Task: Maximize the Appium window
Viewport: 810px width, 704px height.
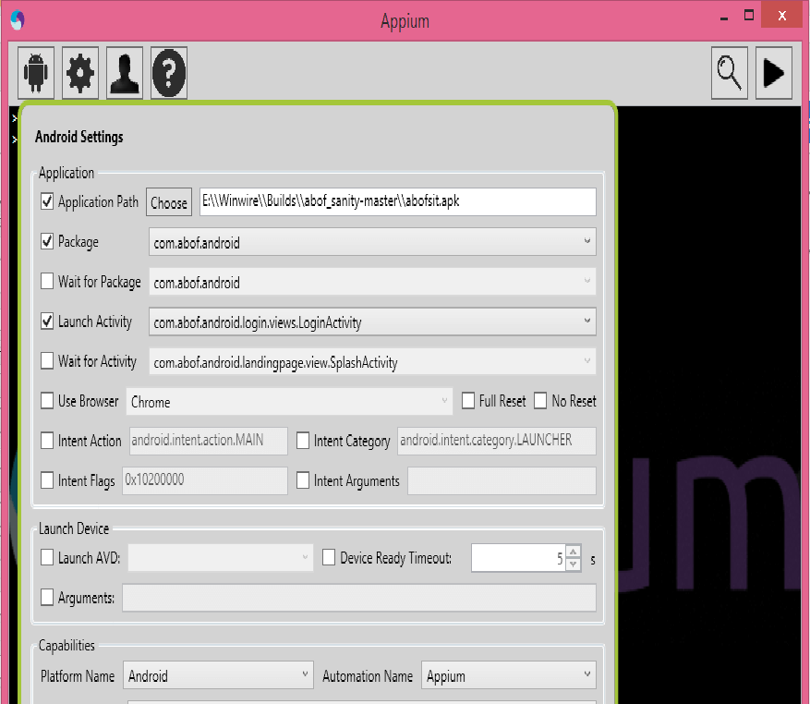Action: tap(749, 16)
